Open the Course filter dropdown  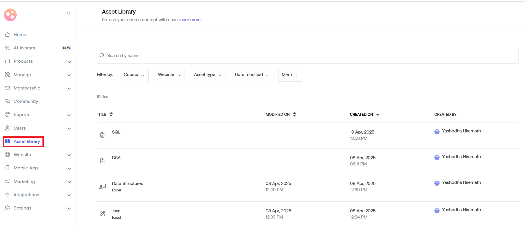(134, 75)
